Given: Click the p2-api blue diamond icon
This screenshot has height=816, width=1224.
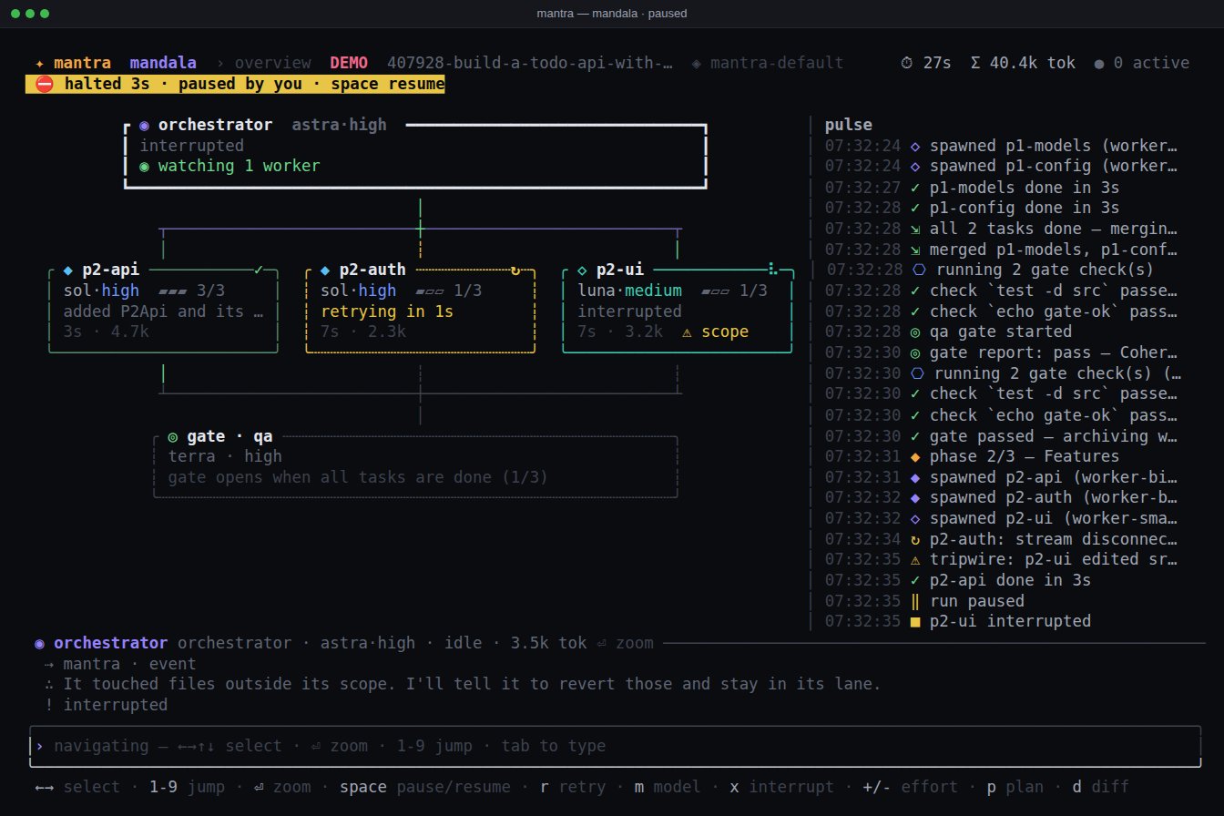Looking at the screenshot, I should (x=68, y=270).
